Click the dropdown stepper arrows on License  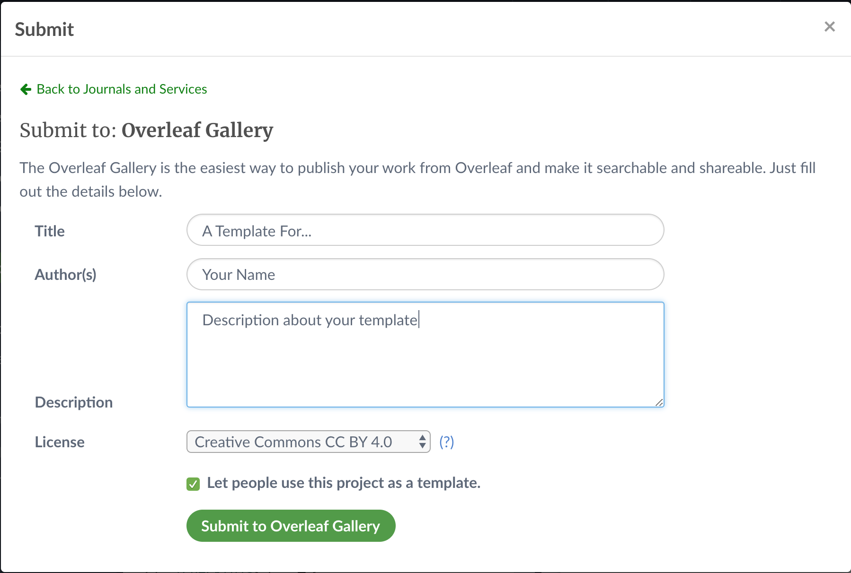[421, 442]
